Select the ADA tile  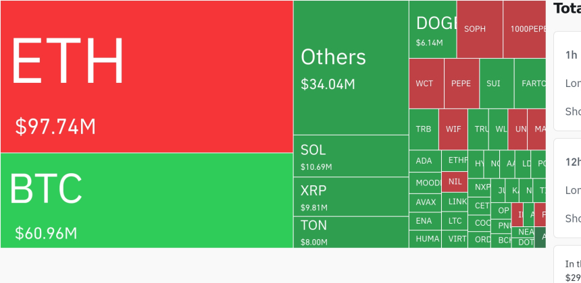[x=426, y=161]
